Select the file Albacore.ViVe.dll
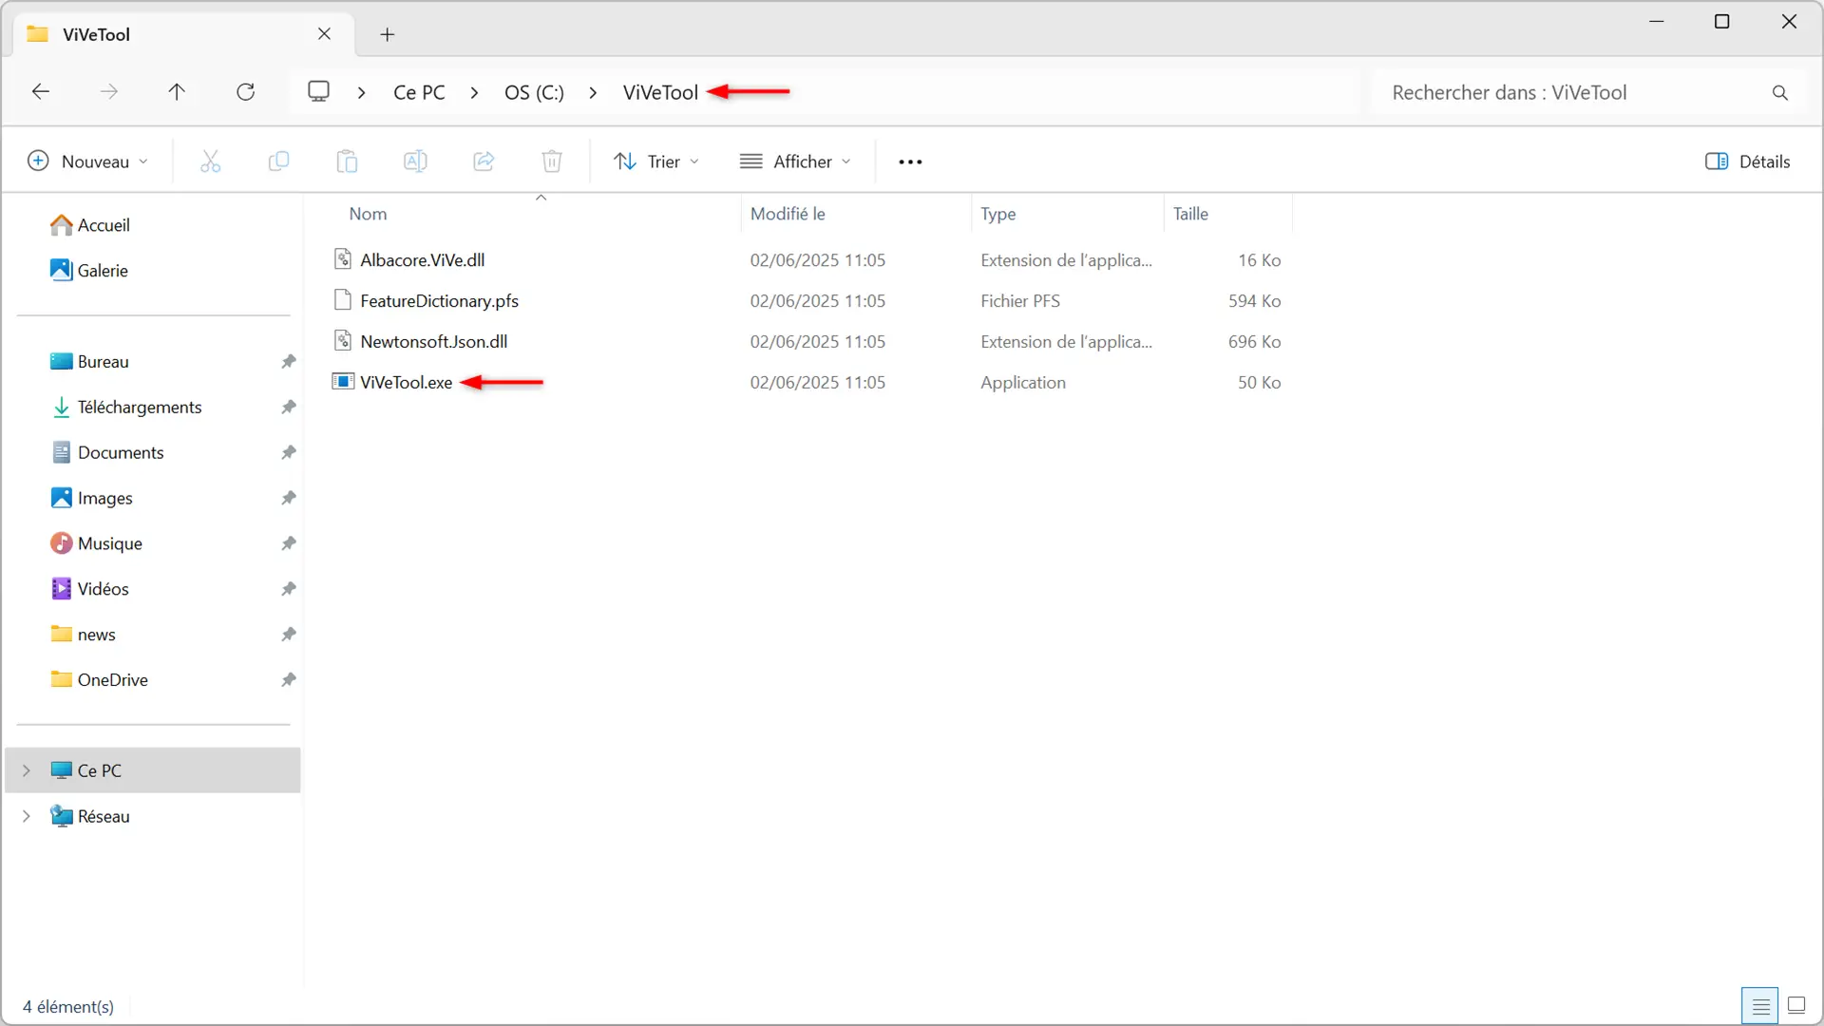This screenshot has height=1026, width=1824. pyautogui.click(x=423, y=260)
